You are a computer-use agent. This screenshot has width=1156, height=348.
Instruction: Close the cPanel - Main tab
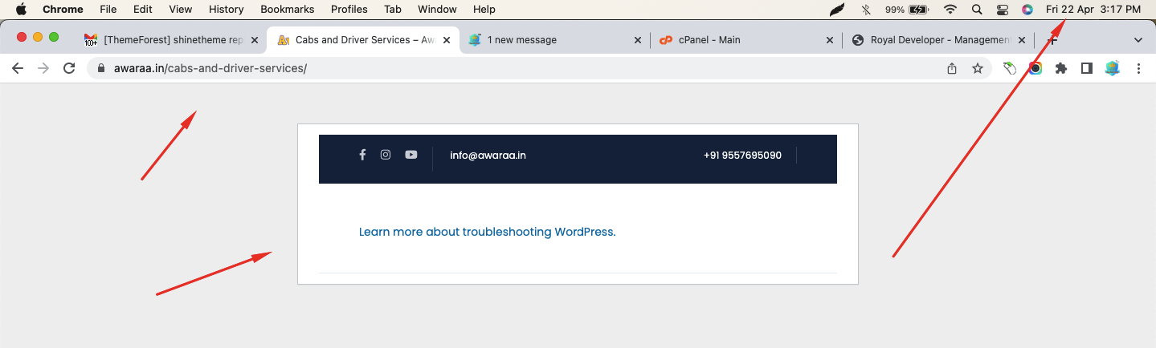coord(829,40)
